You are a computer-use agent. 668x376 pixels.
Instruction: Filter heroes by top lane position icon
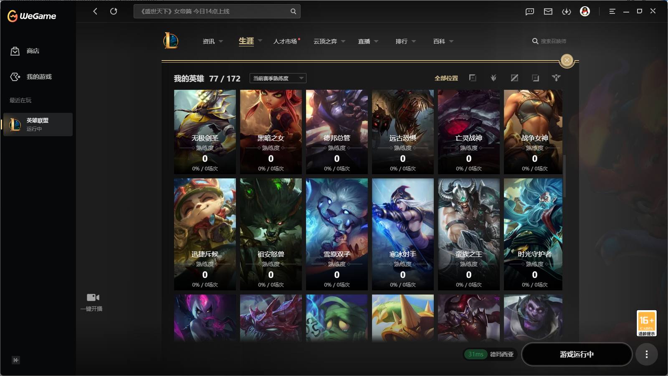click(472, 78)
